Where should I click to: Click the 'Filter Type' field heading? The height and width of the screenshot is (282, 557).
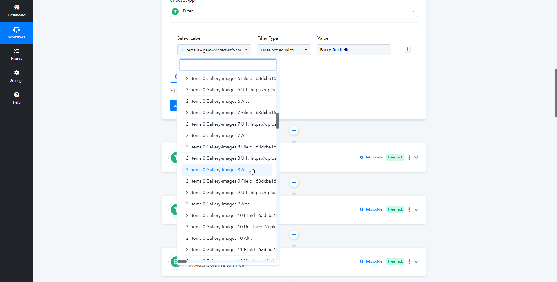pos(268,38)
